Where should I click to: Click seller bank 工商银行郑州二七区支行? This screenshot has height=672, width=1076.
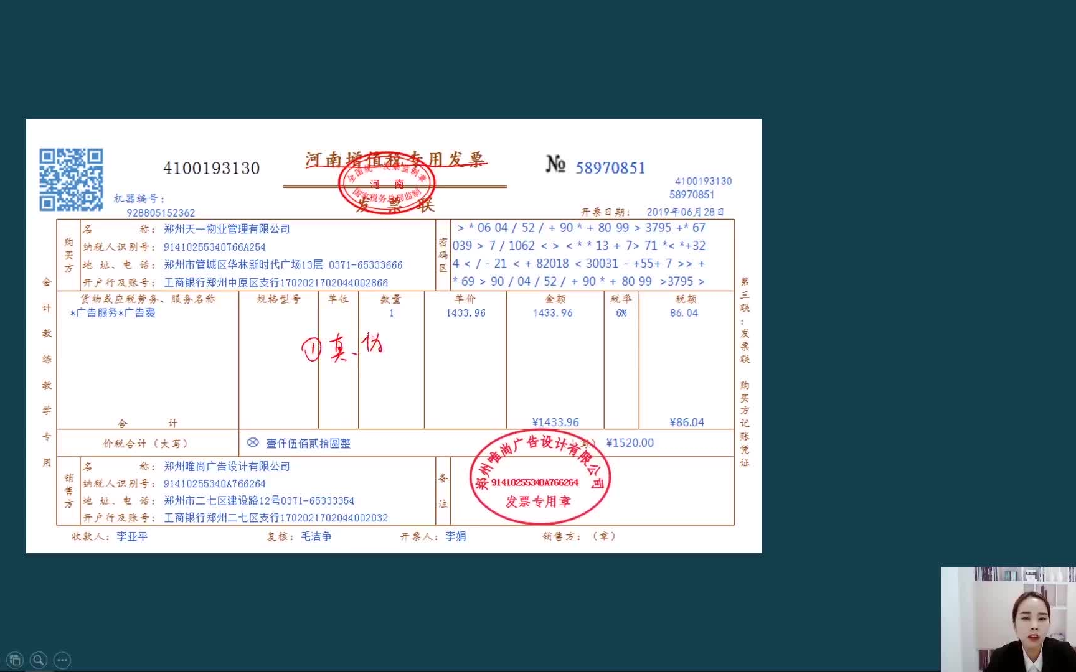coord(222,518)
